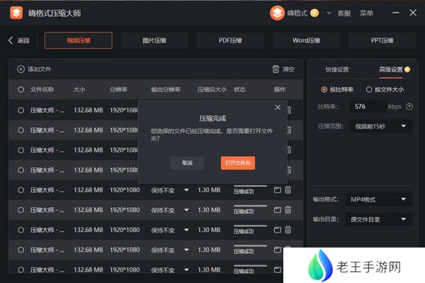Select the fifth file row's circle
Image resolution: width=425 pixels, height=283 pixels.
[21, 190]
